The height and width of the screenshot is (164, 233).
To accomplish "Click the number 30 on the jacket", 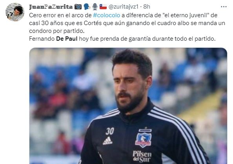I will pyautogui.click(x=110, y=131).
